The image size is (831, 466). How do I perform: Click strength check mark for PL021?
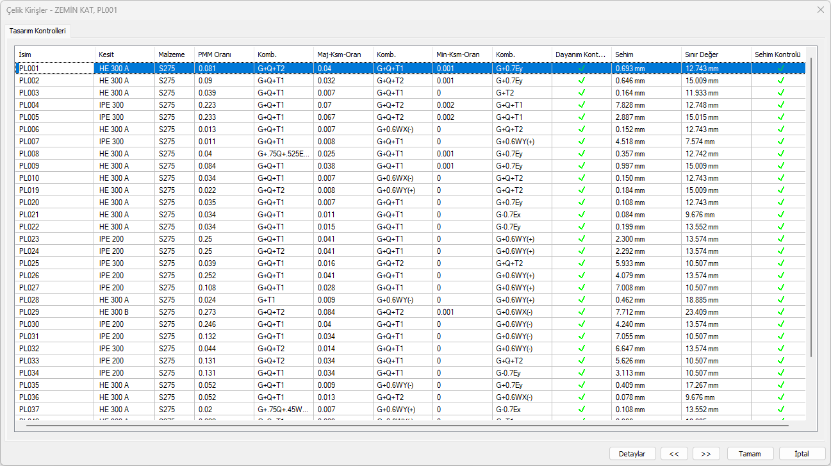point(582,214)
